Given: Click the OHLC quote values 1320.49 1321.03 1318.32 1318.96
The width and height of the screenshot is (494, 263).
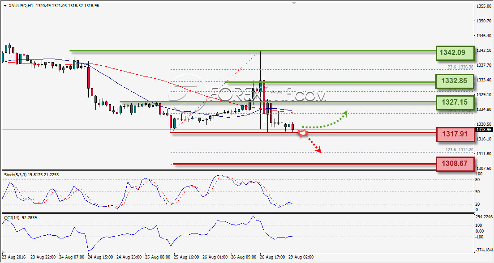Looking at the screenshot, I should pyautogui.click(x=68, y=6).
